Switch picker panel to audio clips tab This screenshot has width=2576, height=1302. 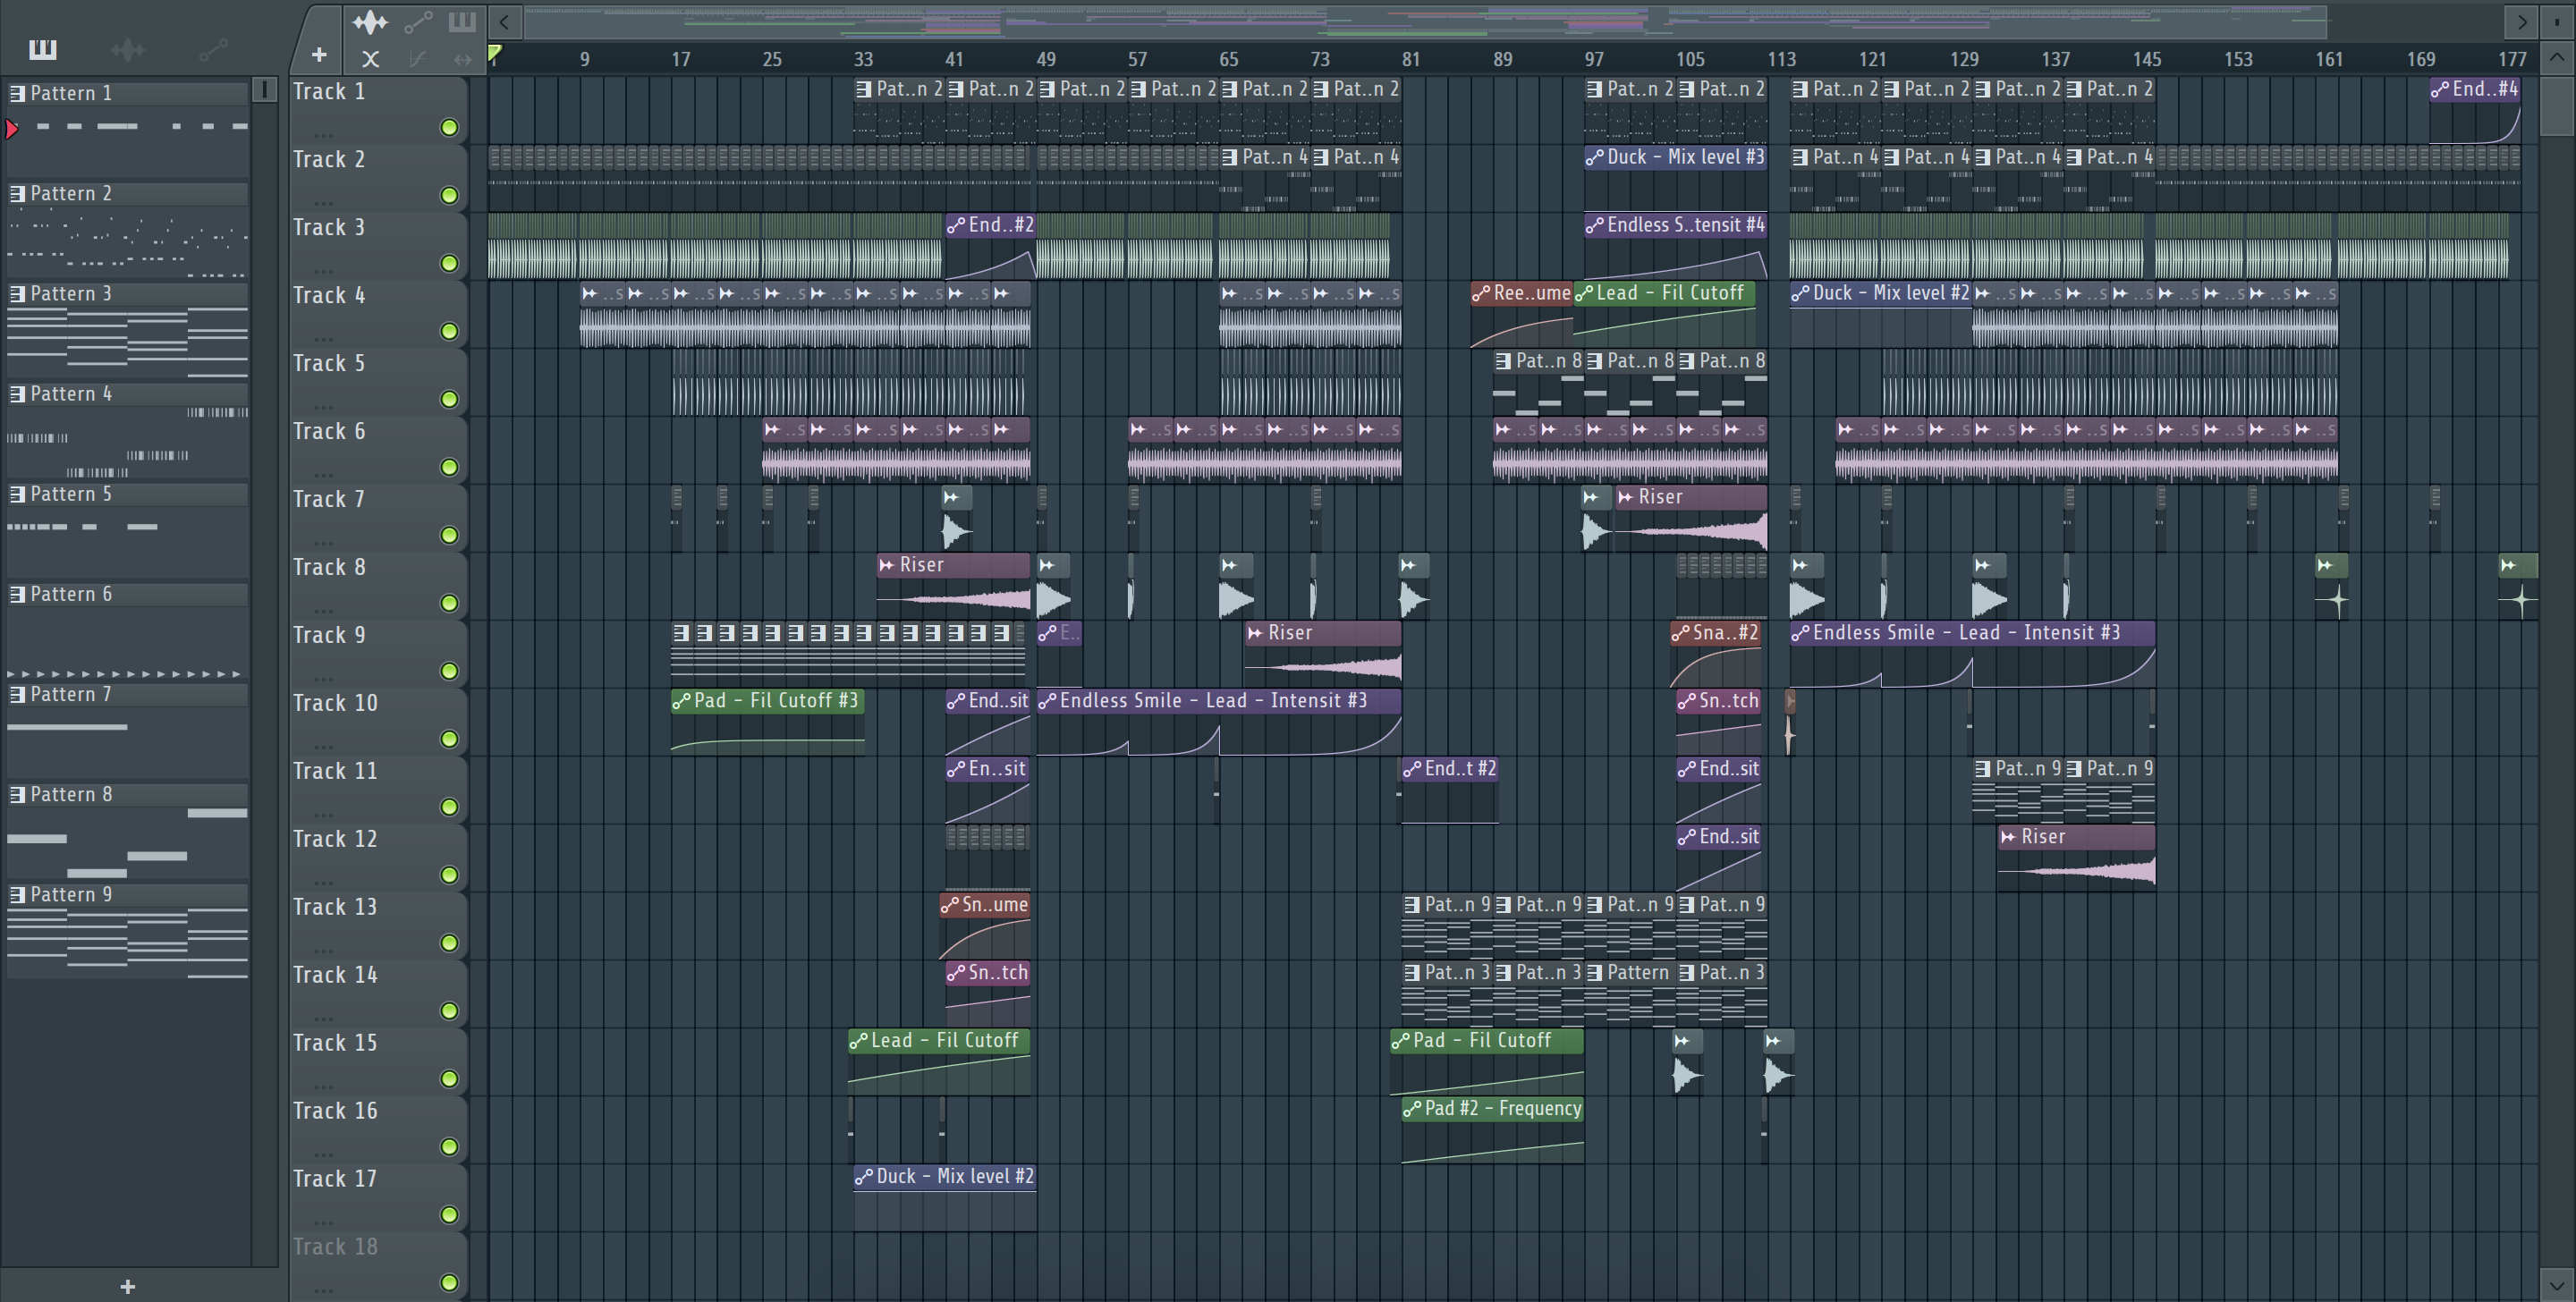coord(128,49)
